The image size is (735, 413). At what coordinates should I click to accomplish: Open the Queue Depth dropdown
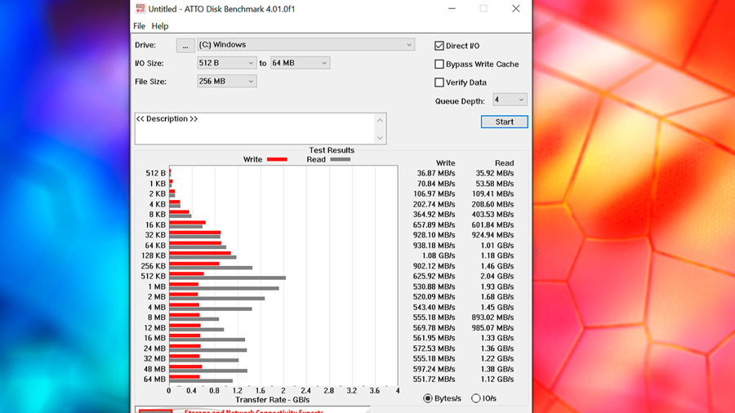click(510, 100)
